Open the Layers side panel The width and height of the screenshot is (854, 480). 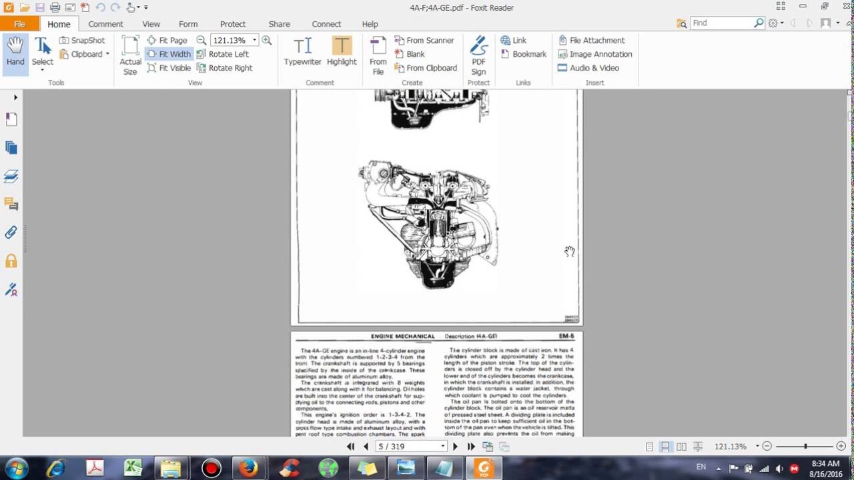click(11, 177)
